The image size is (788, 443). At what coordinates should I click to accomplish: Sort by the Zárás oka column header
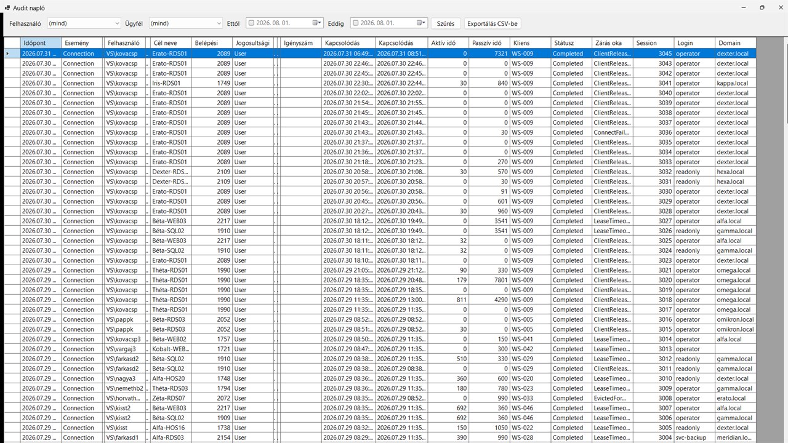pyautogui.click(x=613, y=43)
